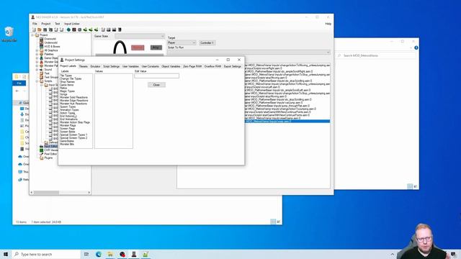Viewport: 461px width, 259px height.
Task: Click the Task View taskbar icon
Action: coord(86,254)
